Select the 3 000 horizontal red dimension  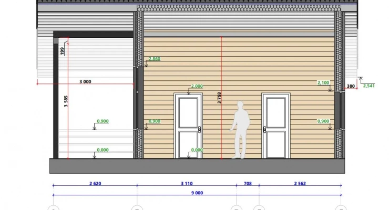click(85, 81)
